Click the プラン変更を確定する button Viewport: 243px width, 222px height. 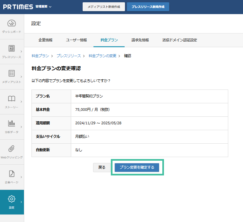[137, 167]
